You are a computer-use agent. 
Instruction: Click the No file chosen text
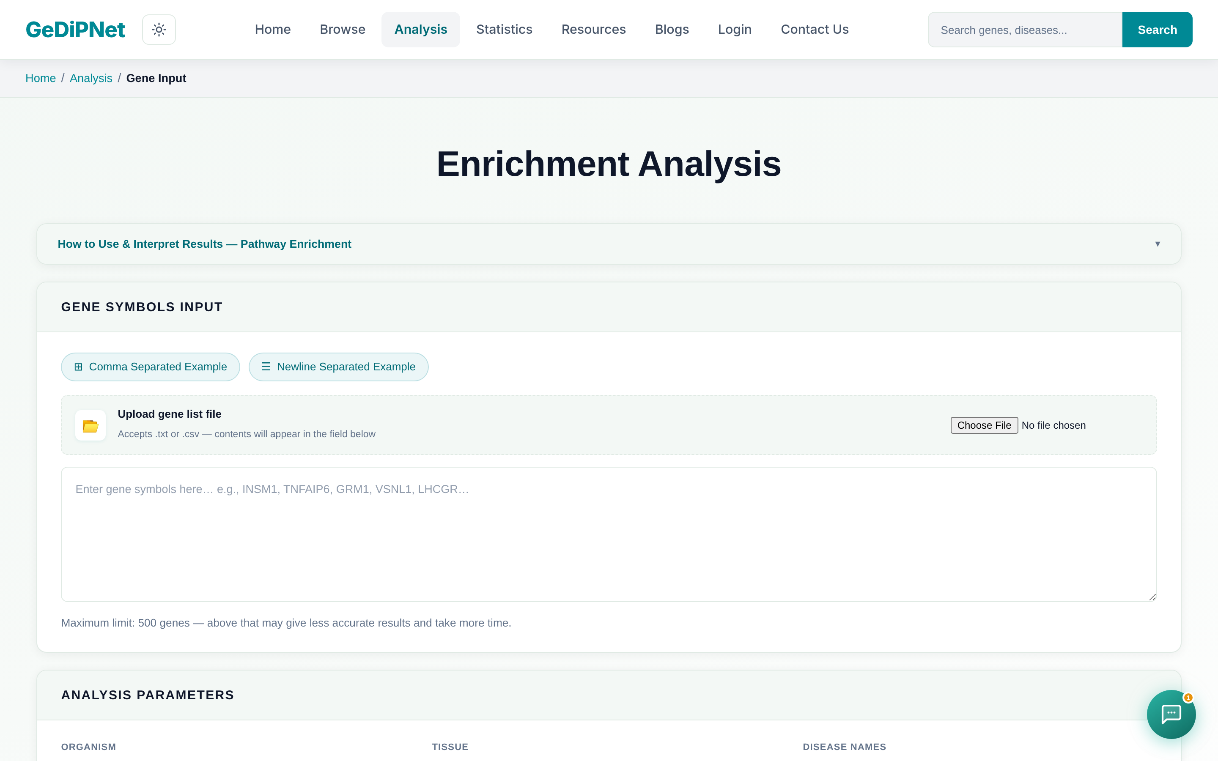(x=1053, y=425)
